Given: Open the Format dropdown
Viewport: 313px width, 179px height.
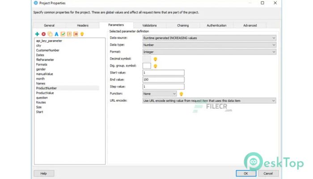Looking at the screenshot, I should [209, 52].
